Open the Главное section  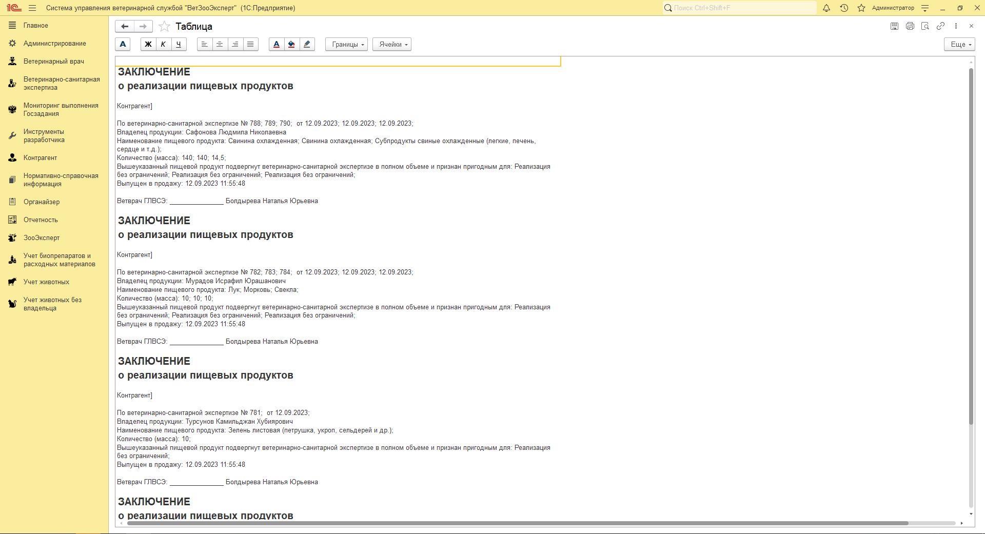point(54,26)
